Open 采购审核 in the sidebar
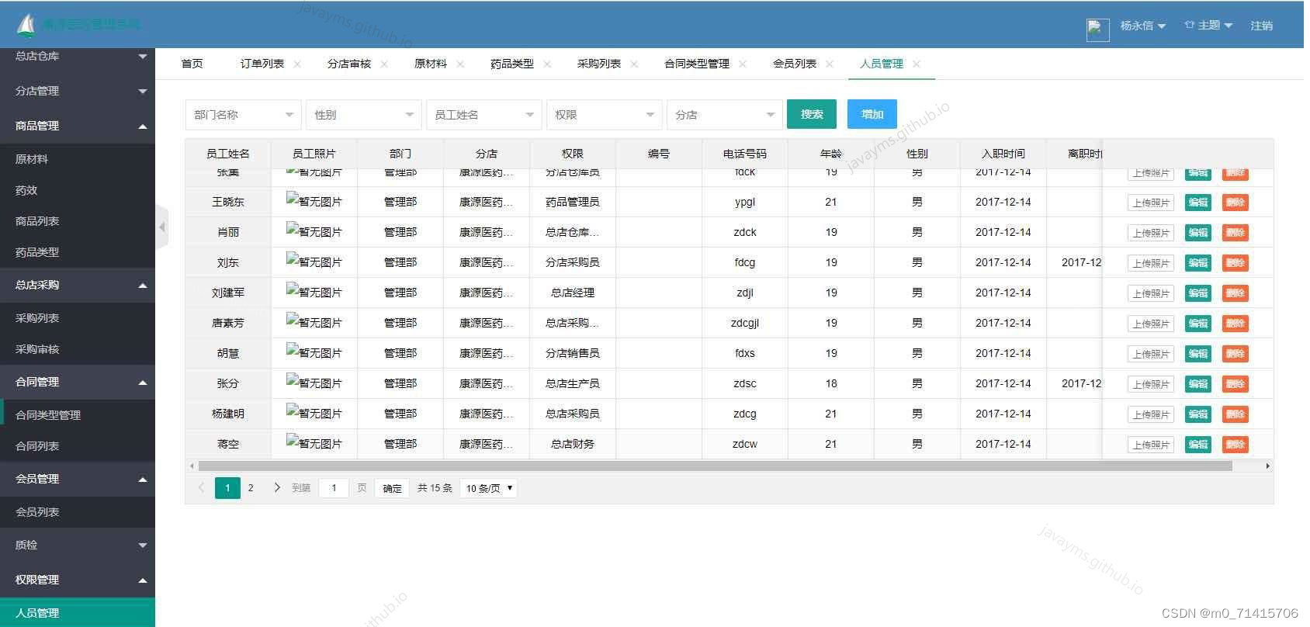 point(78,349)
